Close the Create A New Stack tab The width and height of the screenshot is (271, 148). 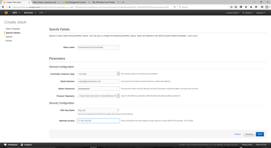click(x=29, y=2)
